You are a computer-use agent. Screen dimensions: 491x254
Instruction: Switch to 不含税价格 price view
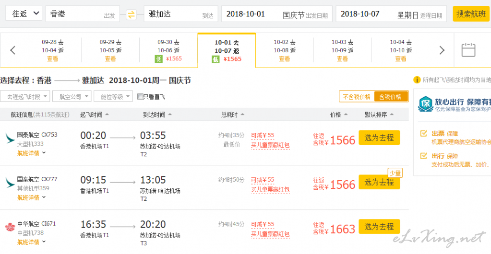[357, 97]
